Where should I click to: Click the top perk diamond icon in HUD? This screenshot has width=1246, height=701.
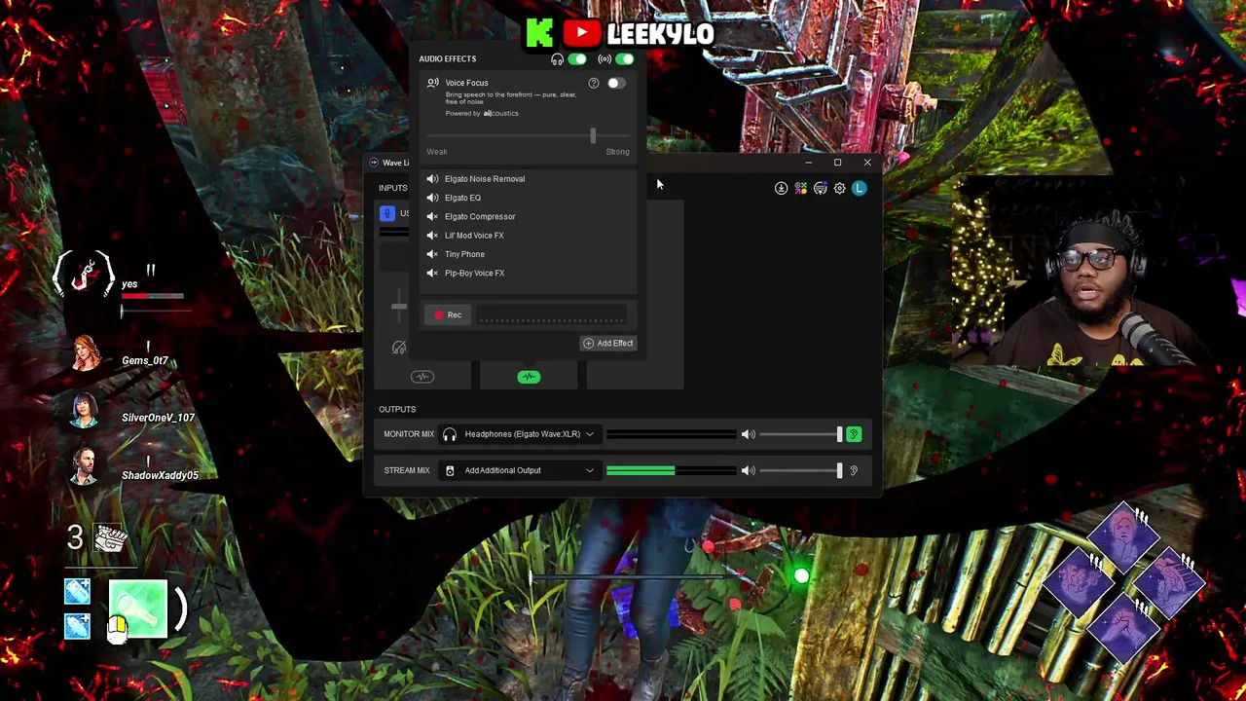point(1123,536)
